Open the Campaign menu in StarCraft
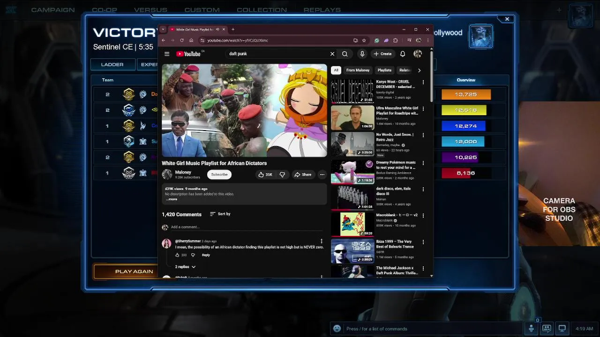This screenshot has width=600, height=337. (53, 10)
